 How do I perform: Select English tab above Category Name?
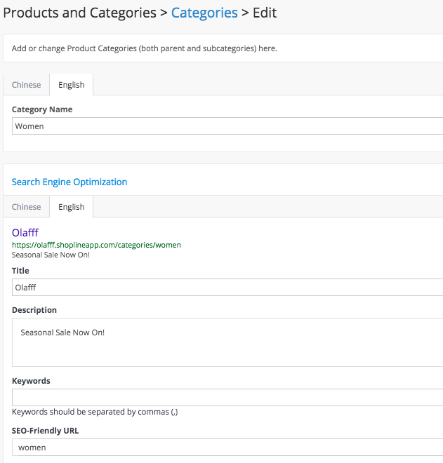click(x=71, y=85)
